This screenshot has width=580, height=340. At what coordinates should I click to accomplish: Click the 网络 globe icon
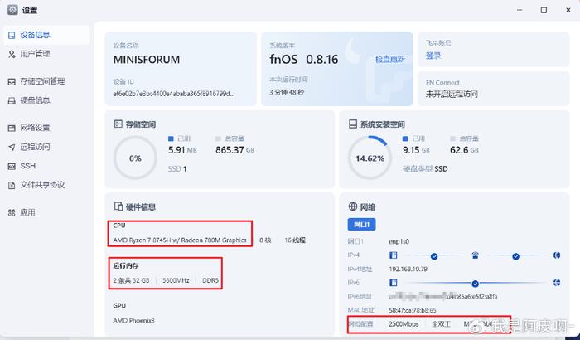coord(353,206)
